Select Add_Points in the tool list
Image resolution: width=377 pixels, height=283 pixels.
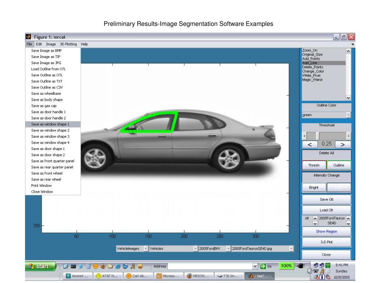(324, 59)
